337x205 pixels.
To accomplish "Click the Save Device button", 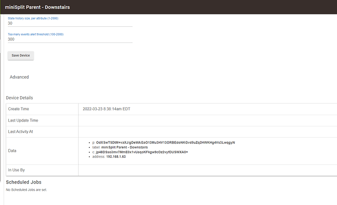I will point(21,56).
